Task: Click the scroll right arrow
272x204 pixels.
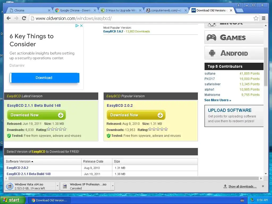Action: tap(261, 178)
